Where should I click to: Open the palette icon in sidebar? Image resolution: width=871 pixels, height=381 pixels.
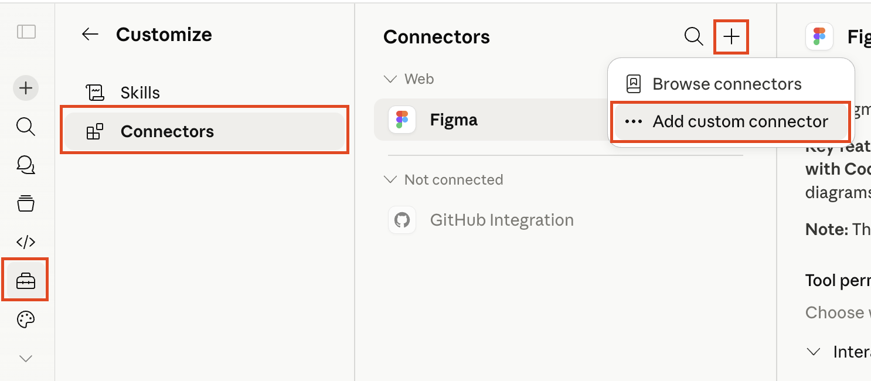(x=26, y=320)
